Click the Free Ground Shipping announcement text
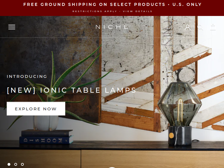This screenshot has width=224, height=168. [x=112, y=4]
